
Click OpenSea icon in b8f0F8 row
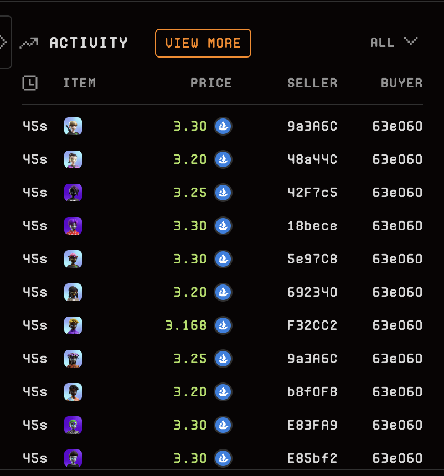click(x=223, y=392)
